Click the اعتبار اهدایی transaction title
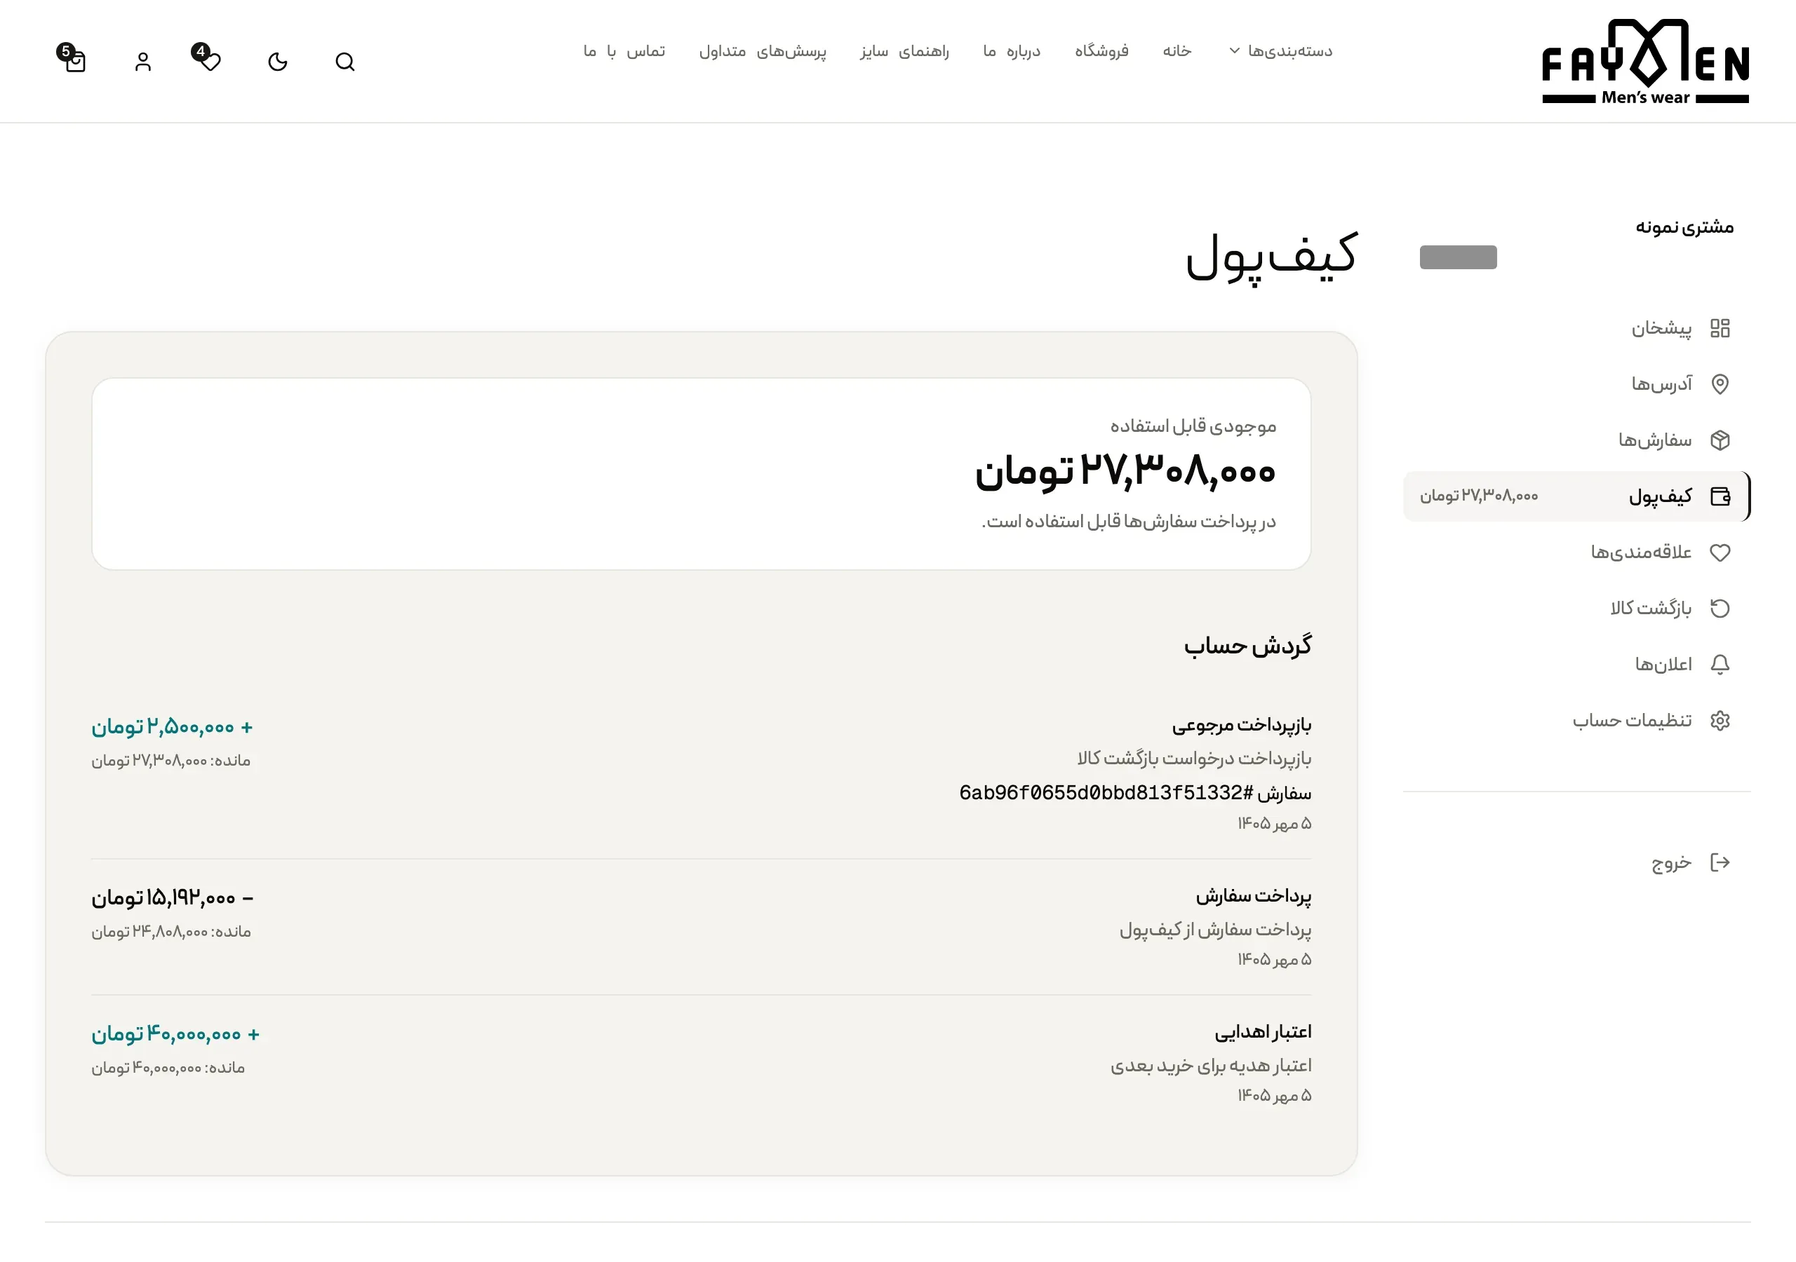This screenshot has width=1796, height=1262. pos(1264,1032)
